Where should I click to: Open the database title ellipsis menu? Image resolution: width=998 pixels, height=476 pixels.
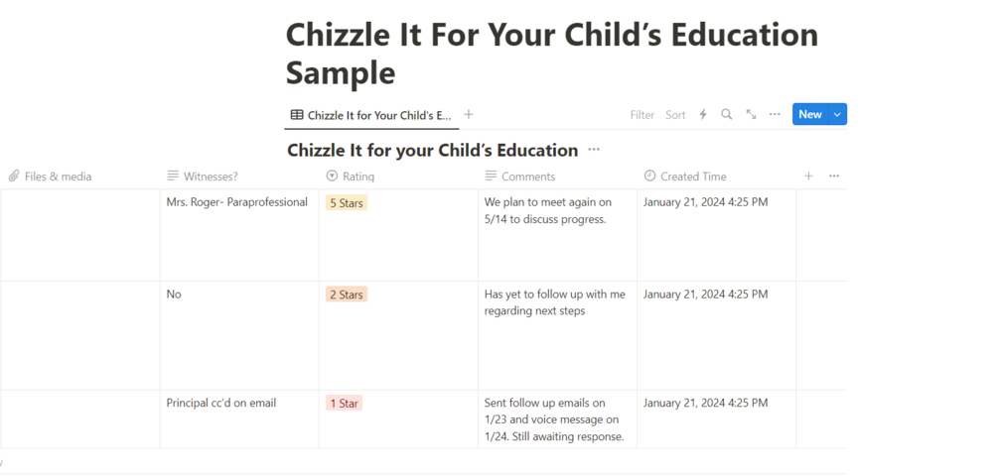pos(594,151)
